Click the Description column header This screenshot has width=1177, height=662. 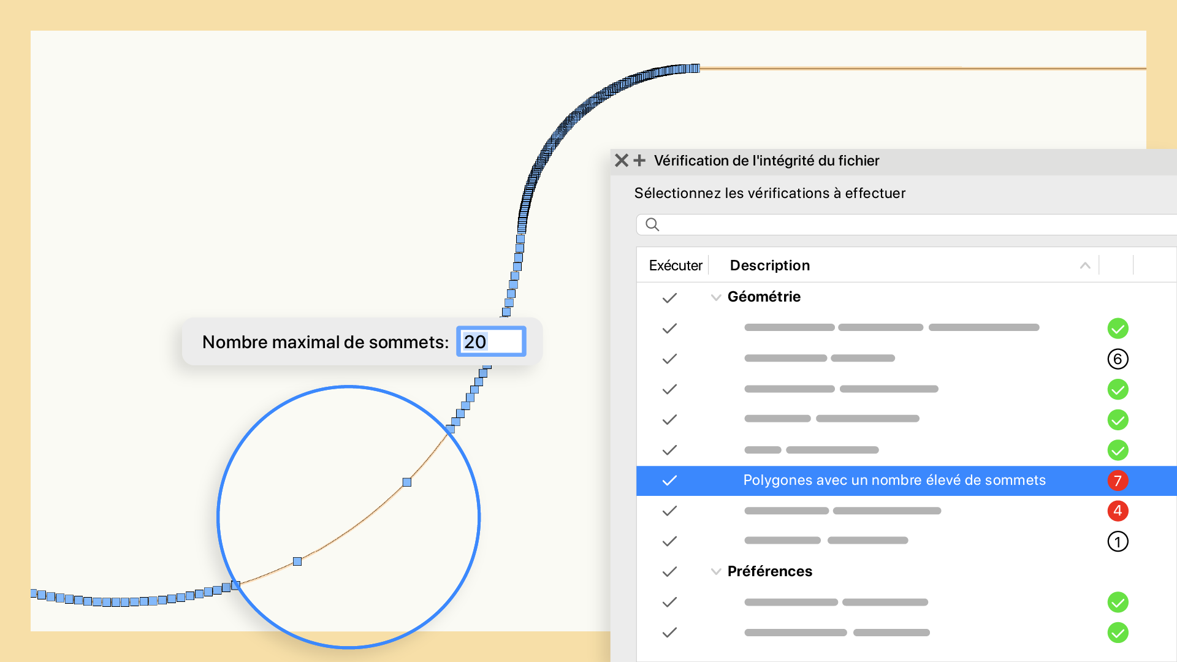point(769,265)
